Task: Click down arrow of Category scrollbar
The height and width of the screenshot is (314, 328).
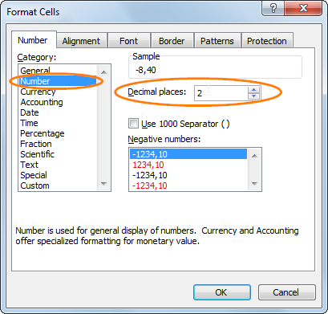Action: tap(103, 184)
